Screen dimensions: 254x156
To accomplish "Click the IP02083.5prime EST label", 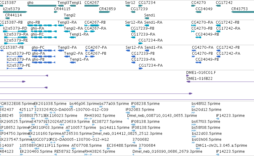I will point(140,110).
